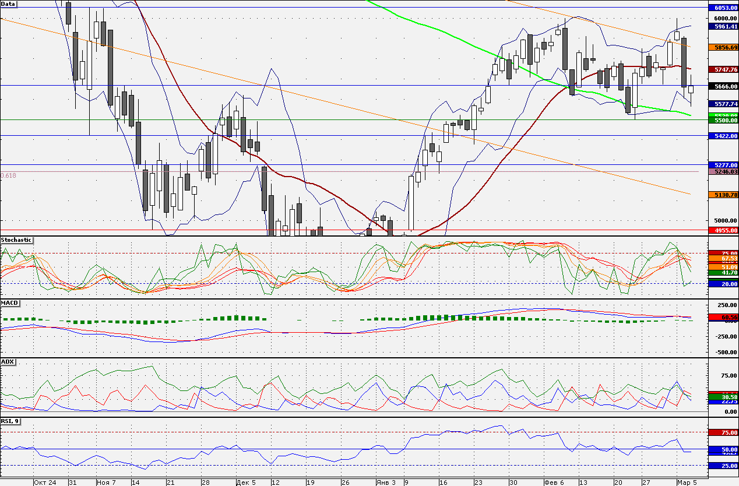
Task: Select the '19' date tick on time axis
Action: [311, 483]
